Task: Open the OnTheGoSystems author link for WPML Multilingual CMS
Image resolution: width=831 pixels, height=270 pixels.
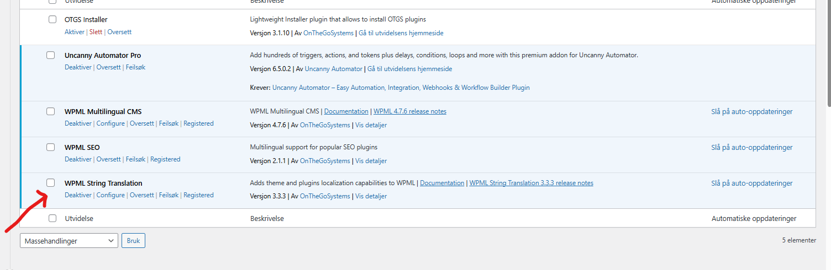Action: click(325, 125)
